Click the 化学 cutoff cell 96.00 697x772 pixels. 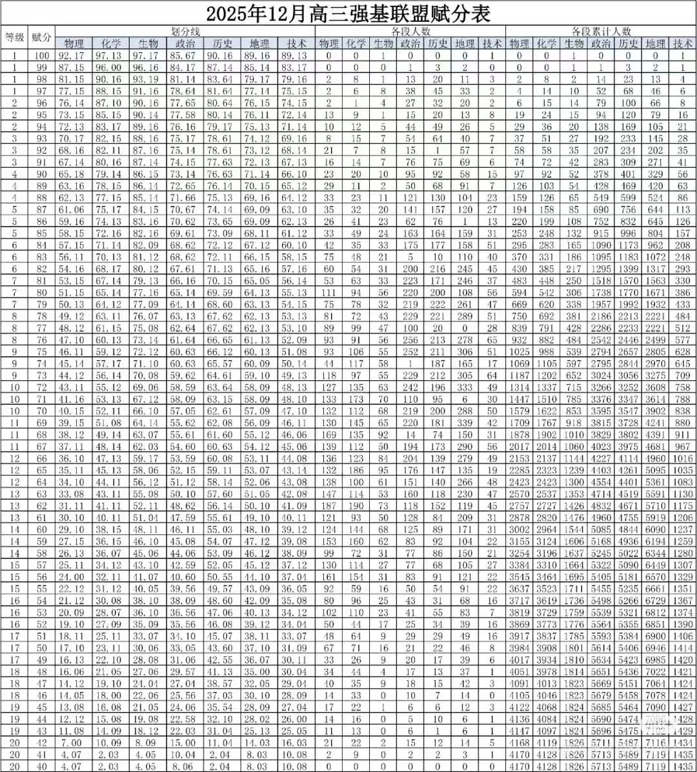click(x=109, y=67)
